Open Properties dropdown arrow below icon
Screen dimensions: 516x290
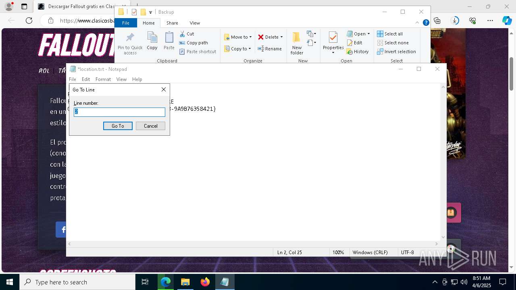[x=333, y=52]
